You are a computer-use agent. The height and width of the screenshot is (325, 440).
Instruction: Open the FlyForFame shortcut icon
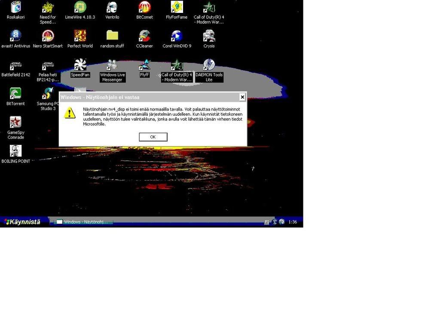[177, 7]
